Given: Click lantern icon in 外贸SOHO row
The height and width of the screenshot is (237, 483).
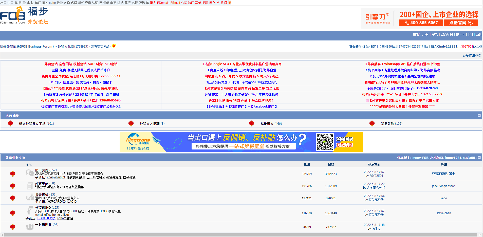Looking at the screenshot, I should pyautogui.click(x=13, y=213).
